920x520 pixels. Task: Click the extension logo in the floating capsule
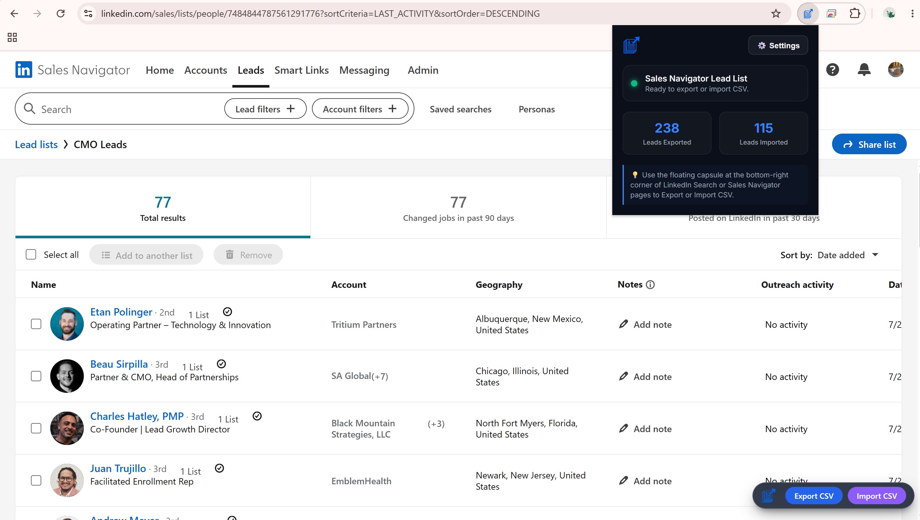point(768,496)
